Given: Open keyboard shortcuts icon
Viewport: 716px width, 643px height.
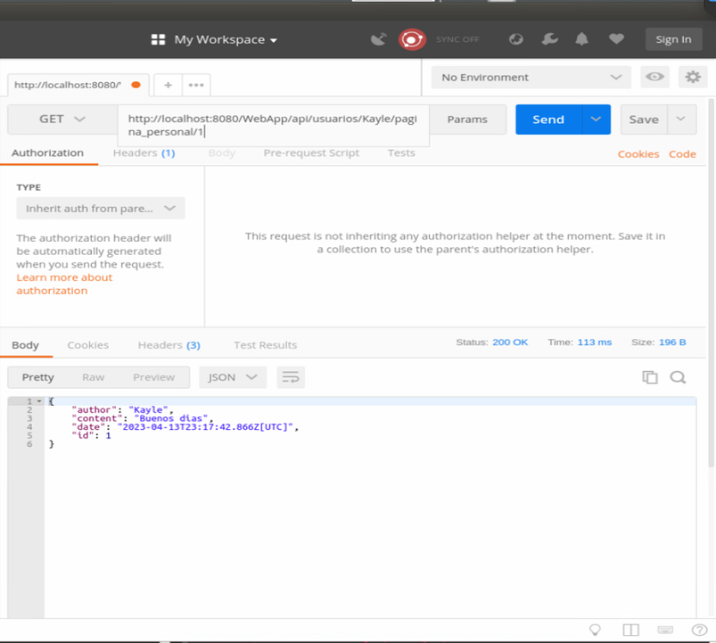Looking at the screenshot, I should [x=665, y=631].
